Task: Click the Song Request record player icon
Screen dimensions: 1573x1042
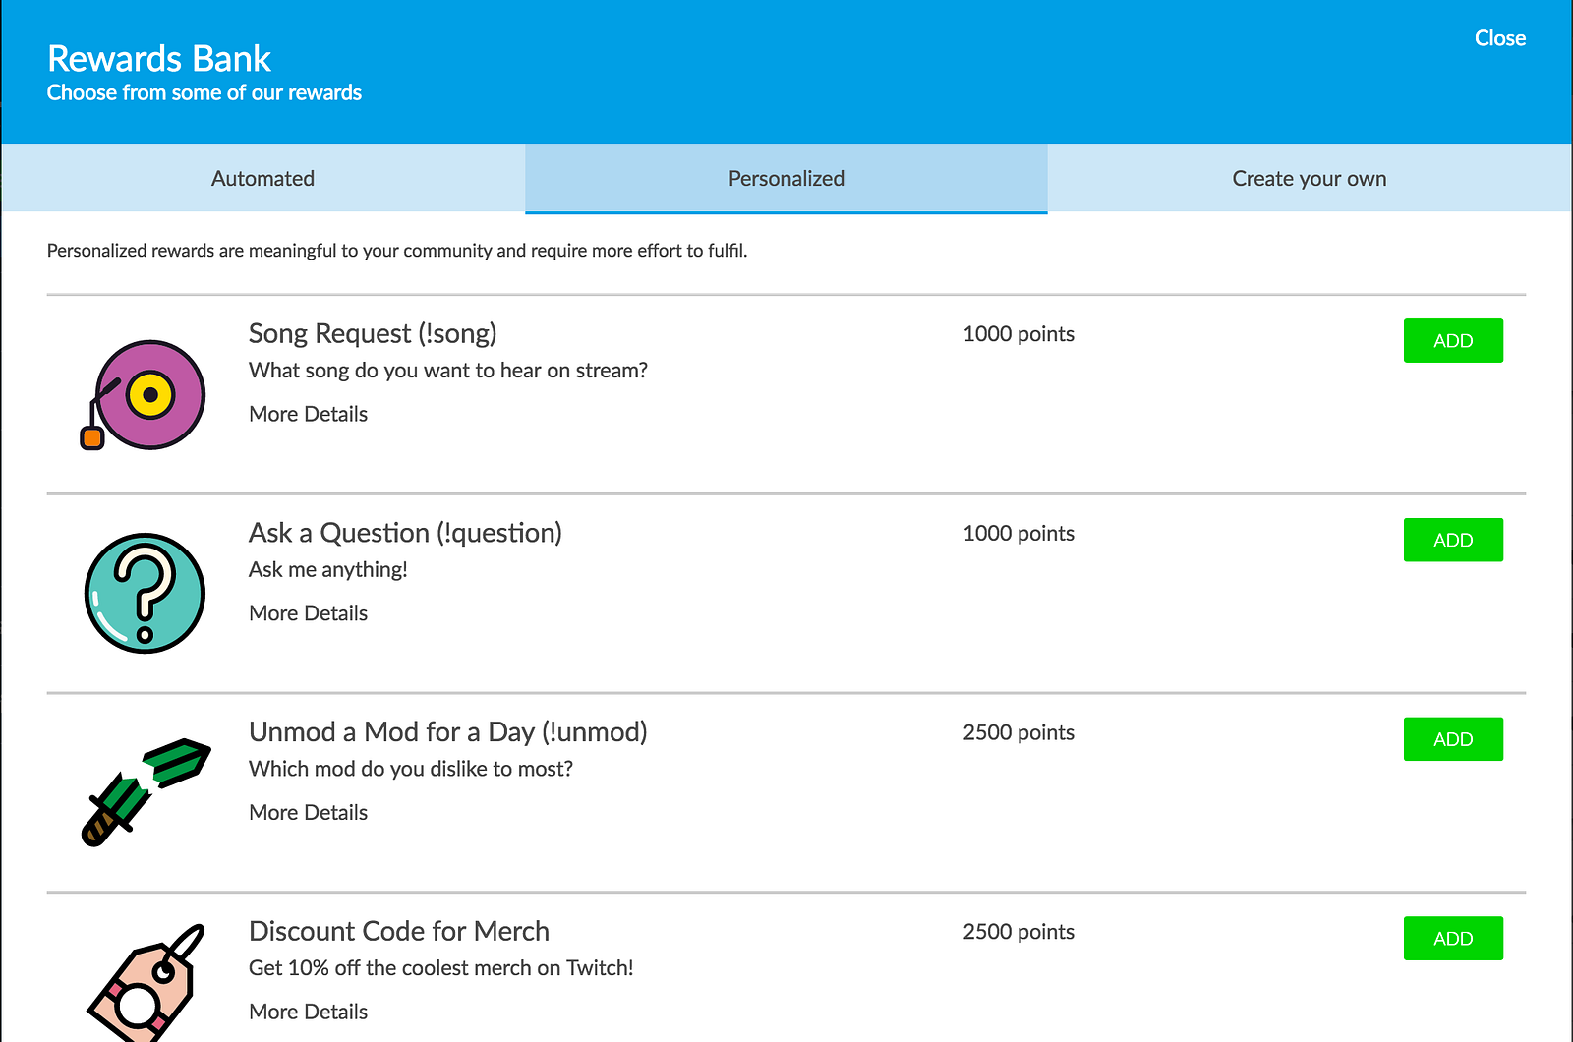Action: click(x=144, y=395)
